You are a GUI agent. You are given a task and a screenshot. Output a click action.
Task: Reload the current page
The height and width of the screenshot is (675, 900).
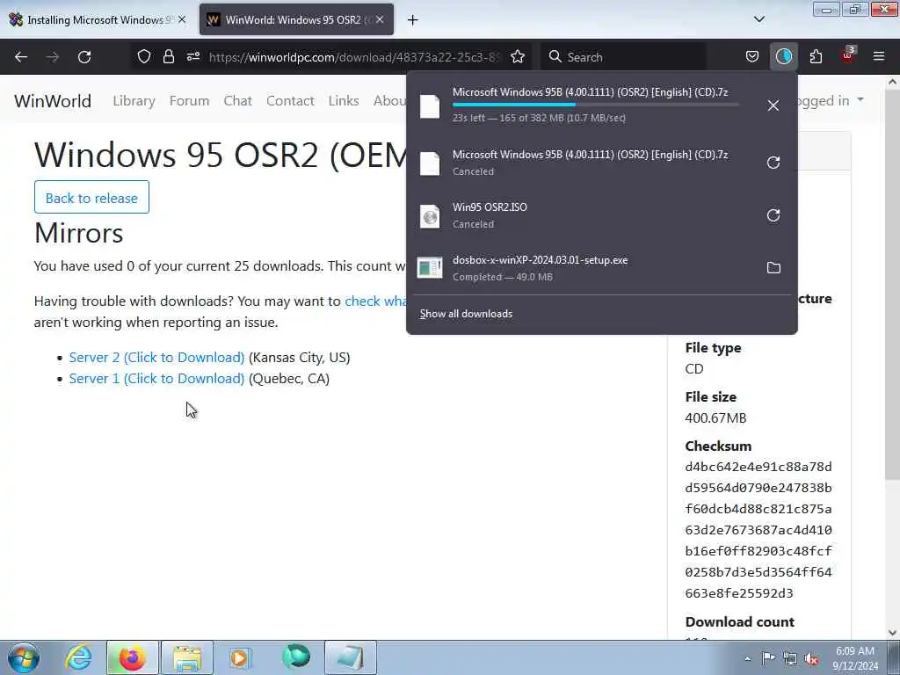coord(84,57)
